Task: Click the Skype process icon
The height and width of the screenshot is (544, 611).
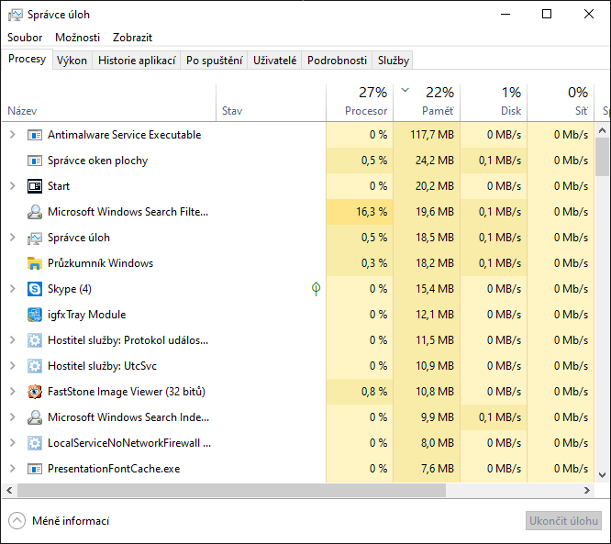Action: pos(35,289)
